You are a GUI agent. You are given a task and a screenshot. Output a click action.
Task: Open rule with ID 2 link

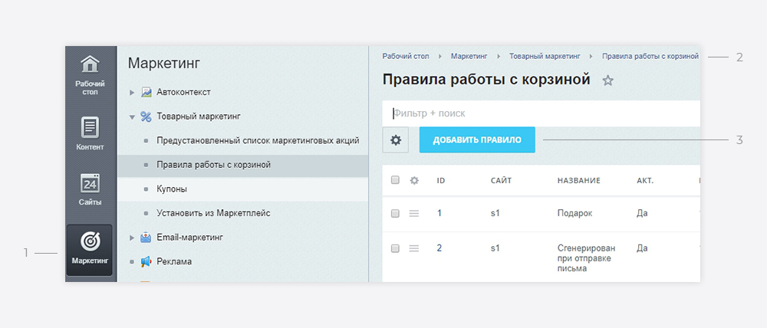pyautogui.click(x=439, y=248)
